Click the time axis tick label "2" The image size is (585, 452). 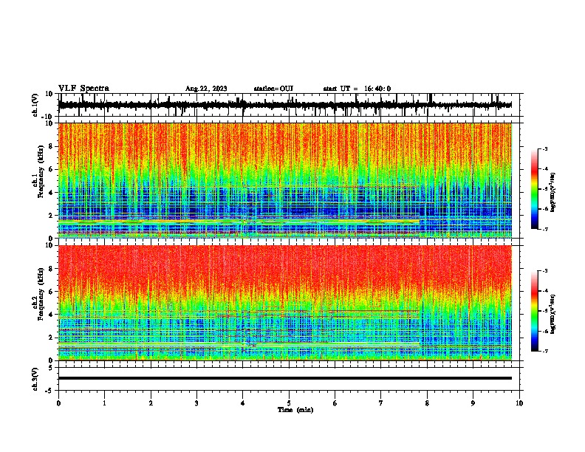pos(151,403)
